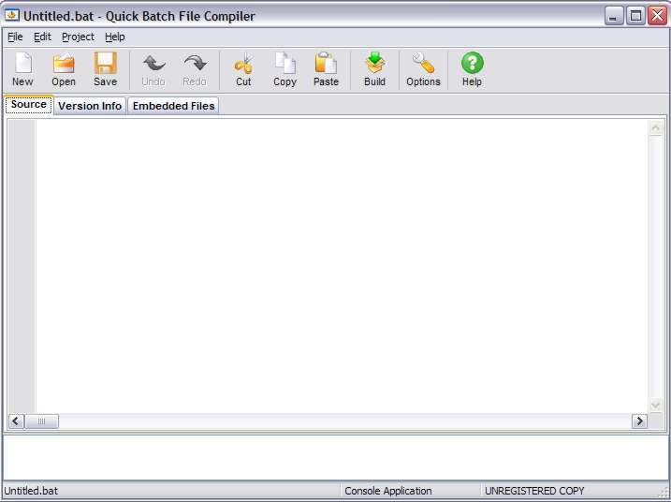Screen dimensions: 671x502
Task: Open the Help menu in menu bar
Action: click(115, 37)
